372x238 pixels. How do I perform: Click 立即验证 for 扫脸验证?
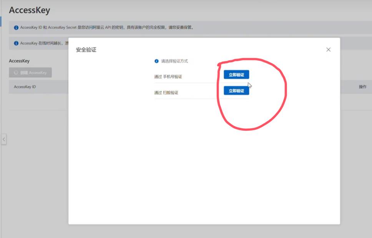(x=236, y=91)
